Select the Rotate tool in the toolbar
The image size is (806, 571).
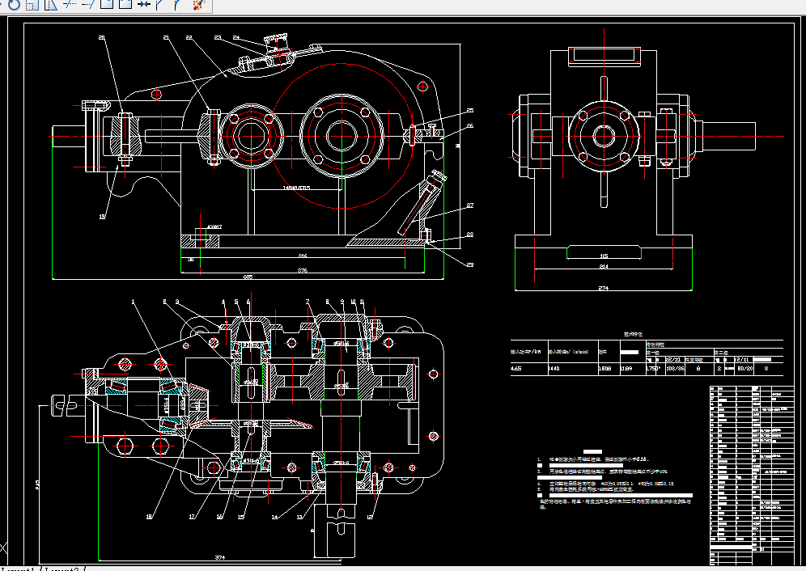click(14, 4)
